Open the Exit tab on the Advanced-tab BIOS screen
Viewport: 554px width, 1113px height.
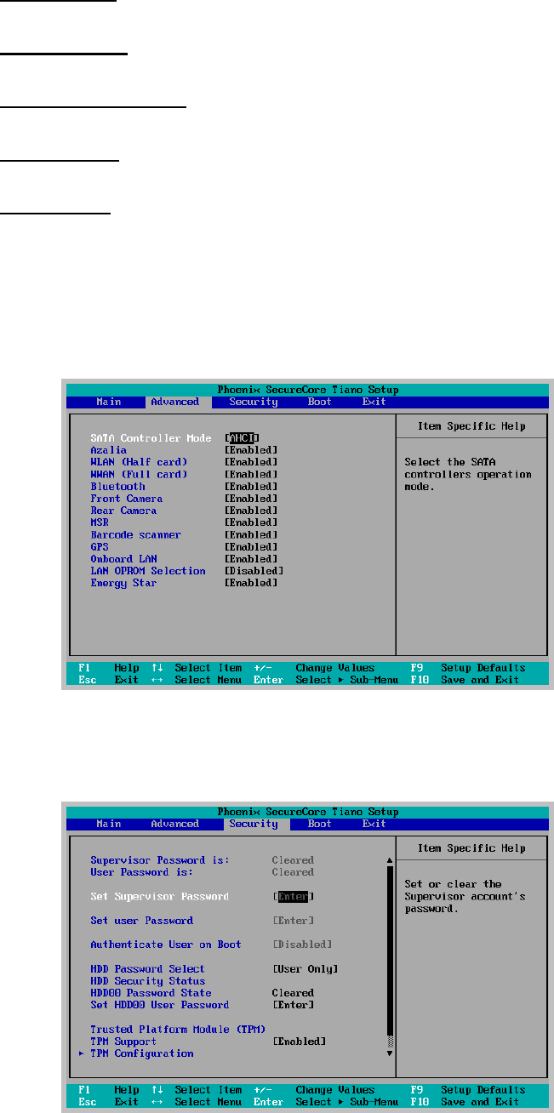(x=374, y=402)
